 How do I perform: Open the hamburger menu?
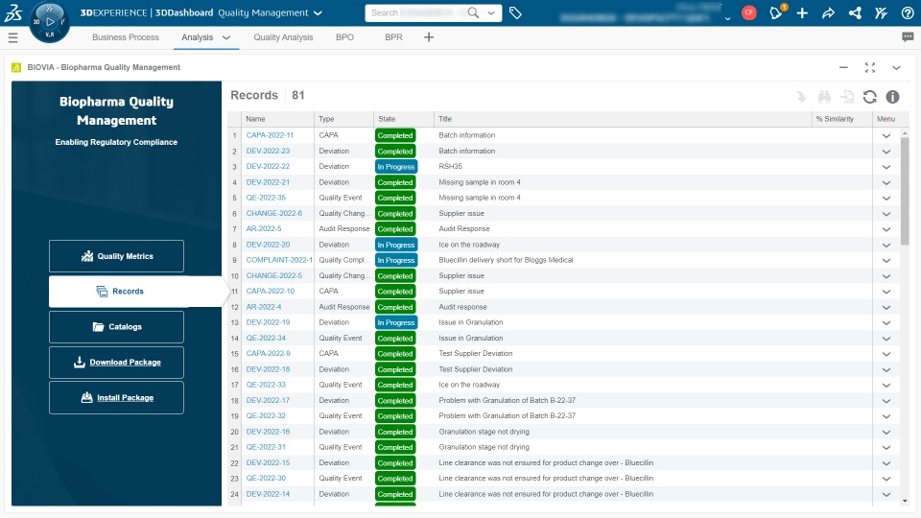(x=12, y=37)
